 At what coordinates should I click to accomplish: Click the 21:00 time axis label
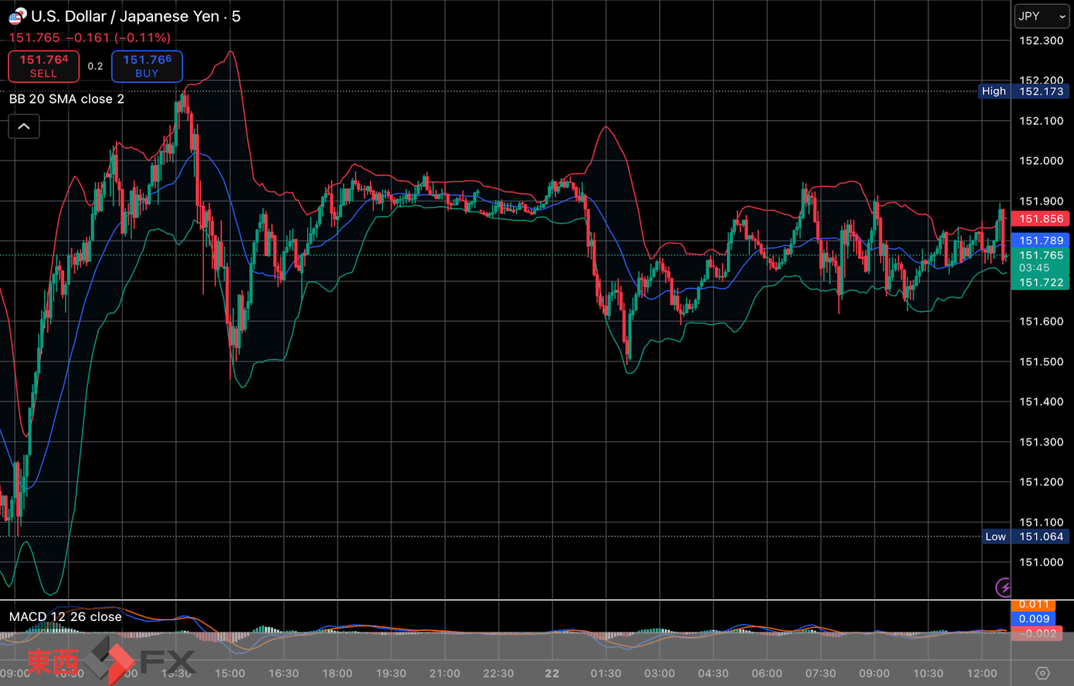445,673
